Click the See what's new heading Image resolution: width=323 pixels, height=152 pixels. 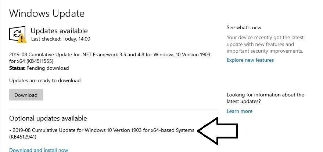[244, 28]
